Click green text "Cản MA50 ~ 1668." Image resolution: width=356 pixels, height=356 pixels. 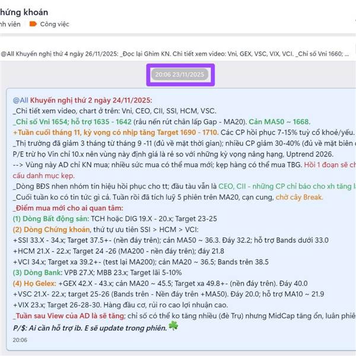(x=279, y=122)
